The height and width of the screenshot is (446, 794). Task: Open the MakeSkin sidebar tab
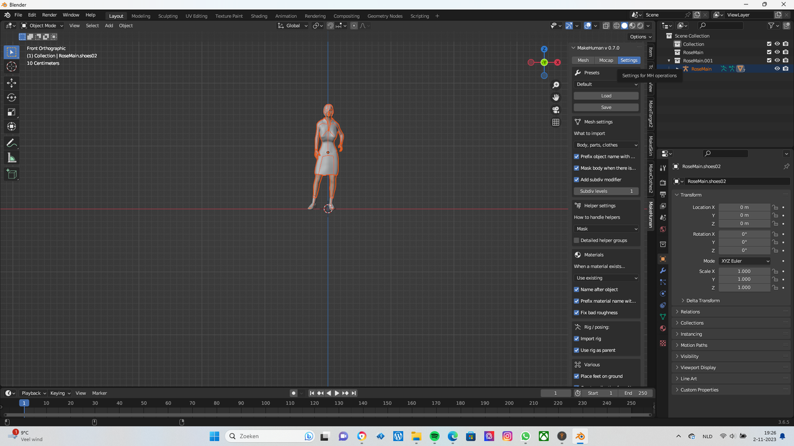[651, 146]
